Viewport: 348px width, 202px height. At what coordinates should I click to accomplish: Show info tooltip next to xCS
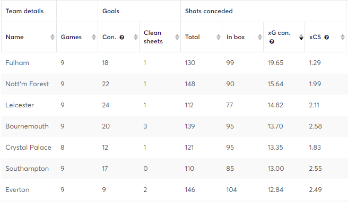[326, 37]
